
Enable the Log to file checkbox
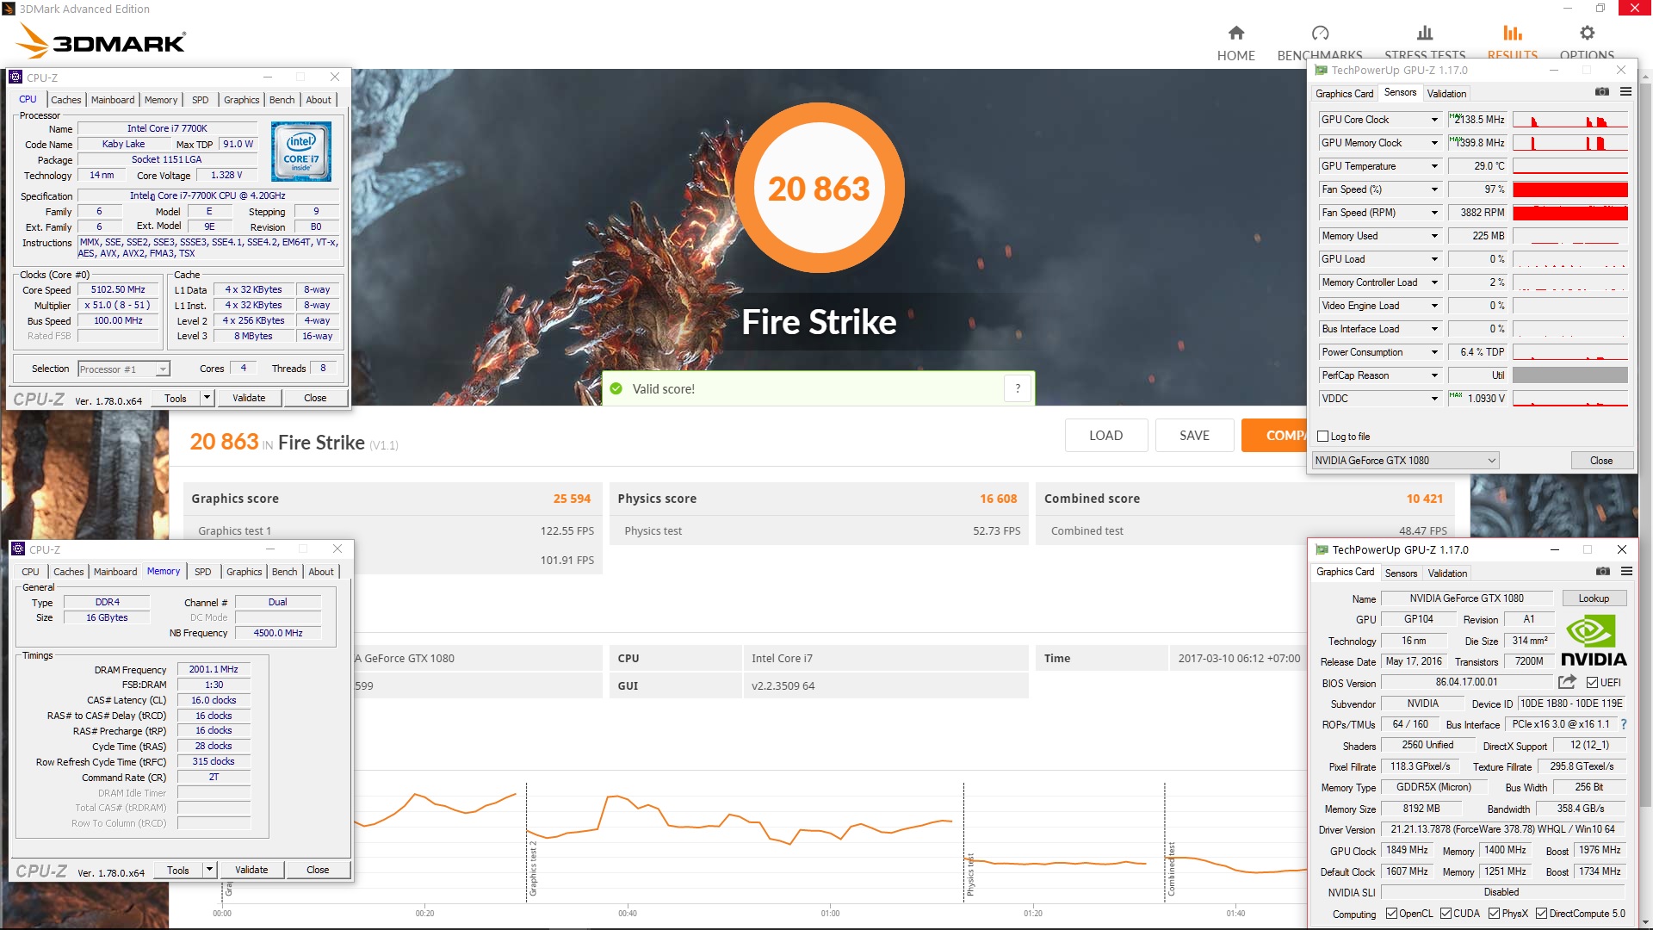1323,437
